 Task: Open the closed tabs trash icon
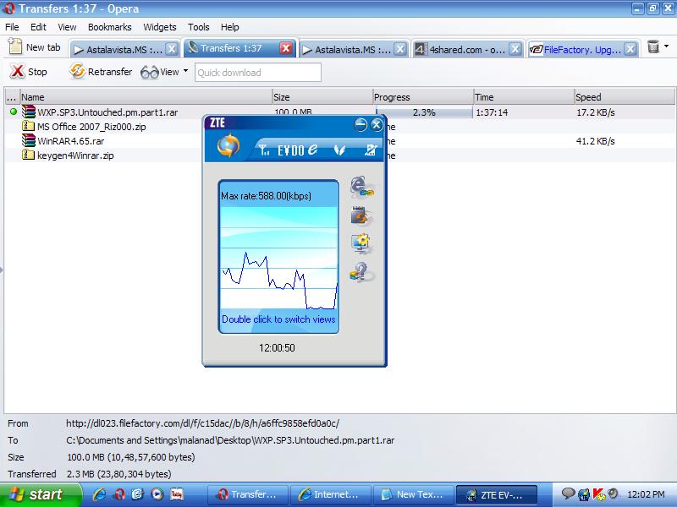(653, 46)
